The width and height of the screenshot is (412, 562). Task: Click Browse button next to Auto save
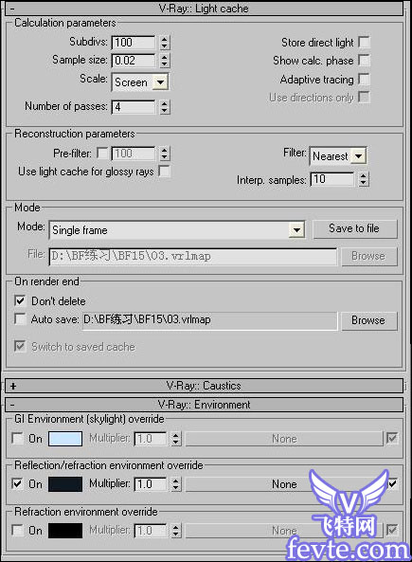click(369, 320)
